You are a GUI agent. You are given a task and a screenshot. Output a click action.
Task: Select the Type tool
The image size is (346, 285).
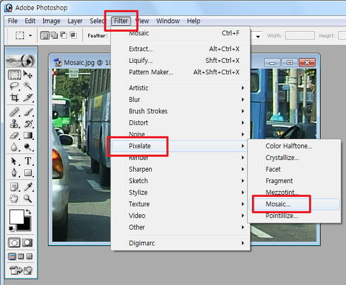pos(28,161)
